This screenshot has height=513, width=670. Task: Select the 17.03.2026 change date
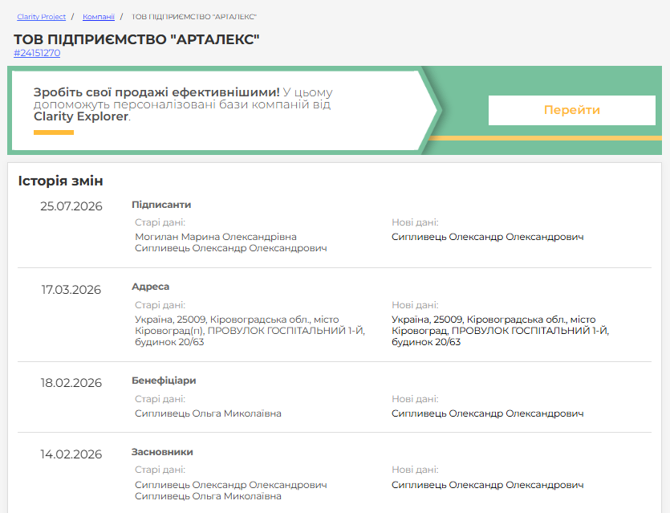pos(71,290)
